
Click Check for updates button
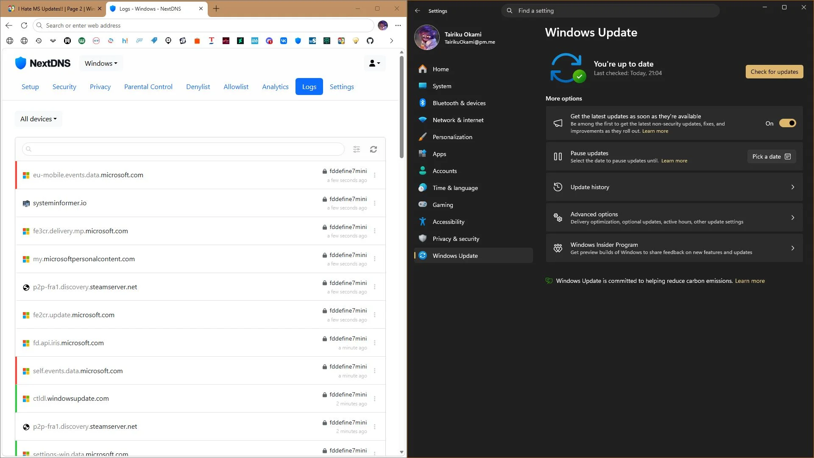tap(774, 72)
